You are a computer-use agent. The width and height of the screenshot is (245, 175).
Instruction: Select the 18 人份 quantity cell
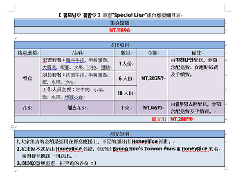tap(126, 93)
